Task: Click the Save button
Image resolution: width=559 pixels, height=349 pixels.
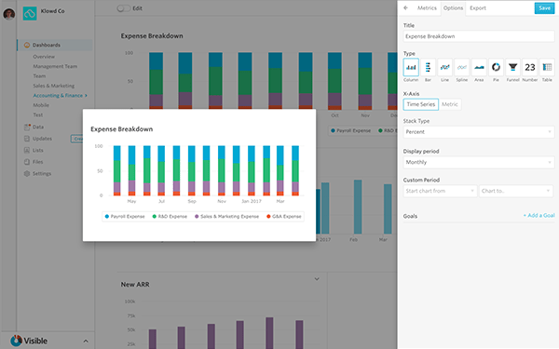Action: click(544, 8)
